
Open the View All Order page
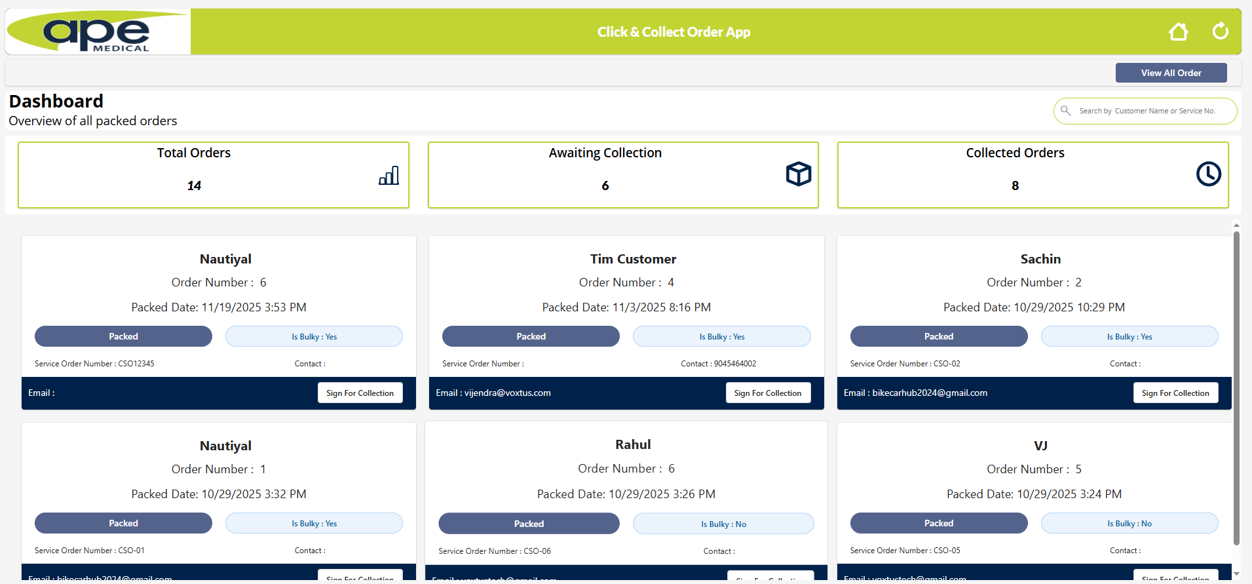(x=1171, y=73)
